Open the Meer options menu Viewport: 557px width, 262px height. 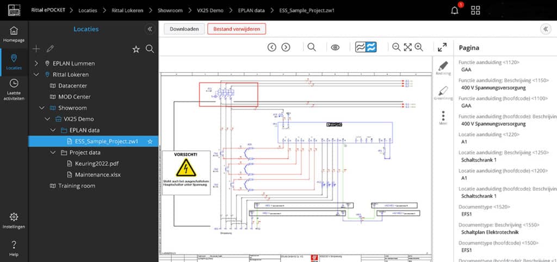pos(443,118)
